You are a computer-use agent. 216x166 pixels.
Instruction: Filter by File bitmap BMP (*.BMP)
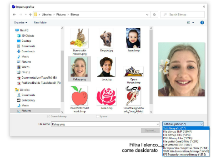(x=186, y=132)
